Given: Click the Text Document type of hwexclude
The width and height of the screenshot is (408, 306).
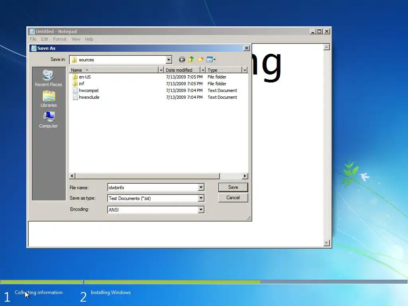Looking at the screenshot, I should [222, 97].
